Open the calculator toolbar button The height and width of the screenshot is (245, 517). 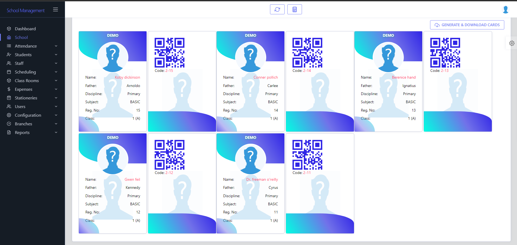[x=295, y=9]
